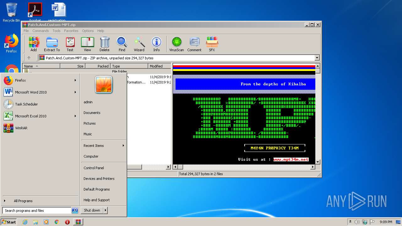Expand the archive path dropdown
The width and height of the screenshot is (402, 226).
click(317, 58)
